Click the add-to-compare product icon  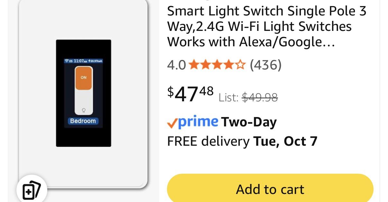pyautogui.click(x=31, y=190)
